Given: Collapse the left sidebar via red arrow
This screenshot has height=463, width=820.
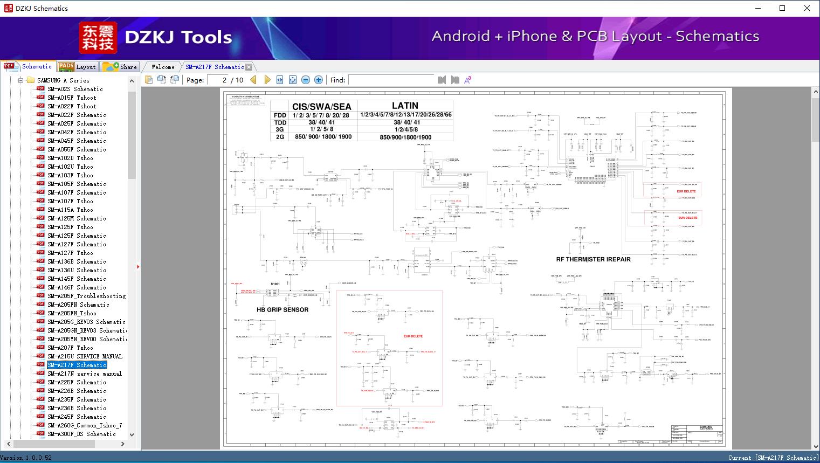Looking at the screenshot, I should coord(138,266).
